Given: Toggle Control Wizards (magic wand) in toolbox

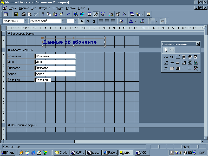Looking at the screenshot, I should (172, 50).
